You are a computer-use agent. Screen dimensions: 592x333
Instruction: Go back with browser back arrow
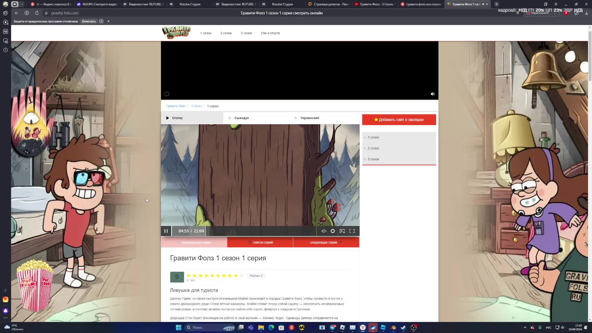pos(17,13)
